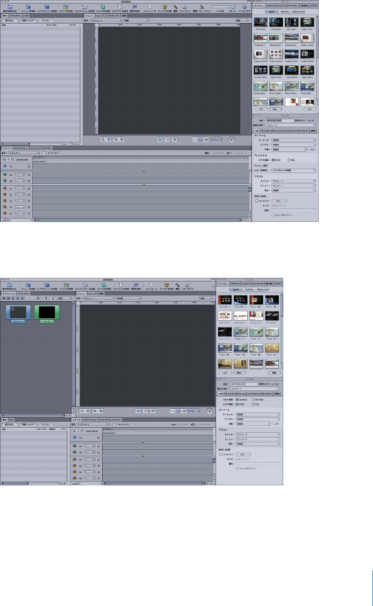Open the simulator from upper window toolbar
The image size is (373, 606).
click(149, 8)
